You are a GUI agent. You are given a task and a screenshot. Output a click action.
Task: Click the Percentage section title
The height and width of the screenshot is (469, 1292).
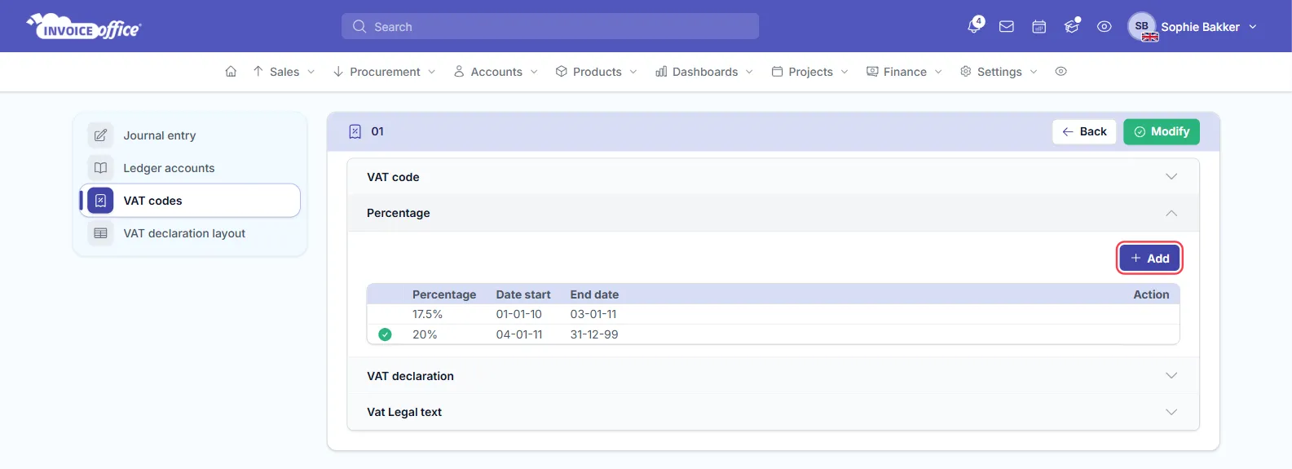click(x=399, y=213)
